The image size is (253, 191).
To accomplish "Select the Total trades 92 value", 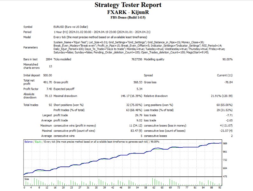I will pos(50,105).
